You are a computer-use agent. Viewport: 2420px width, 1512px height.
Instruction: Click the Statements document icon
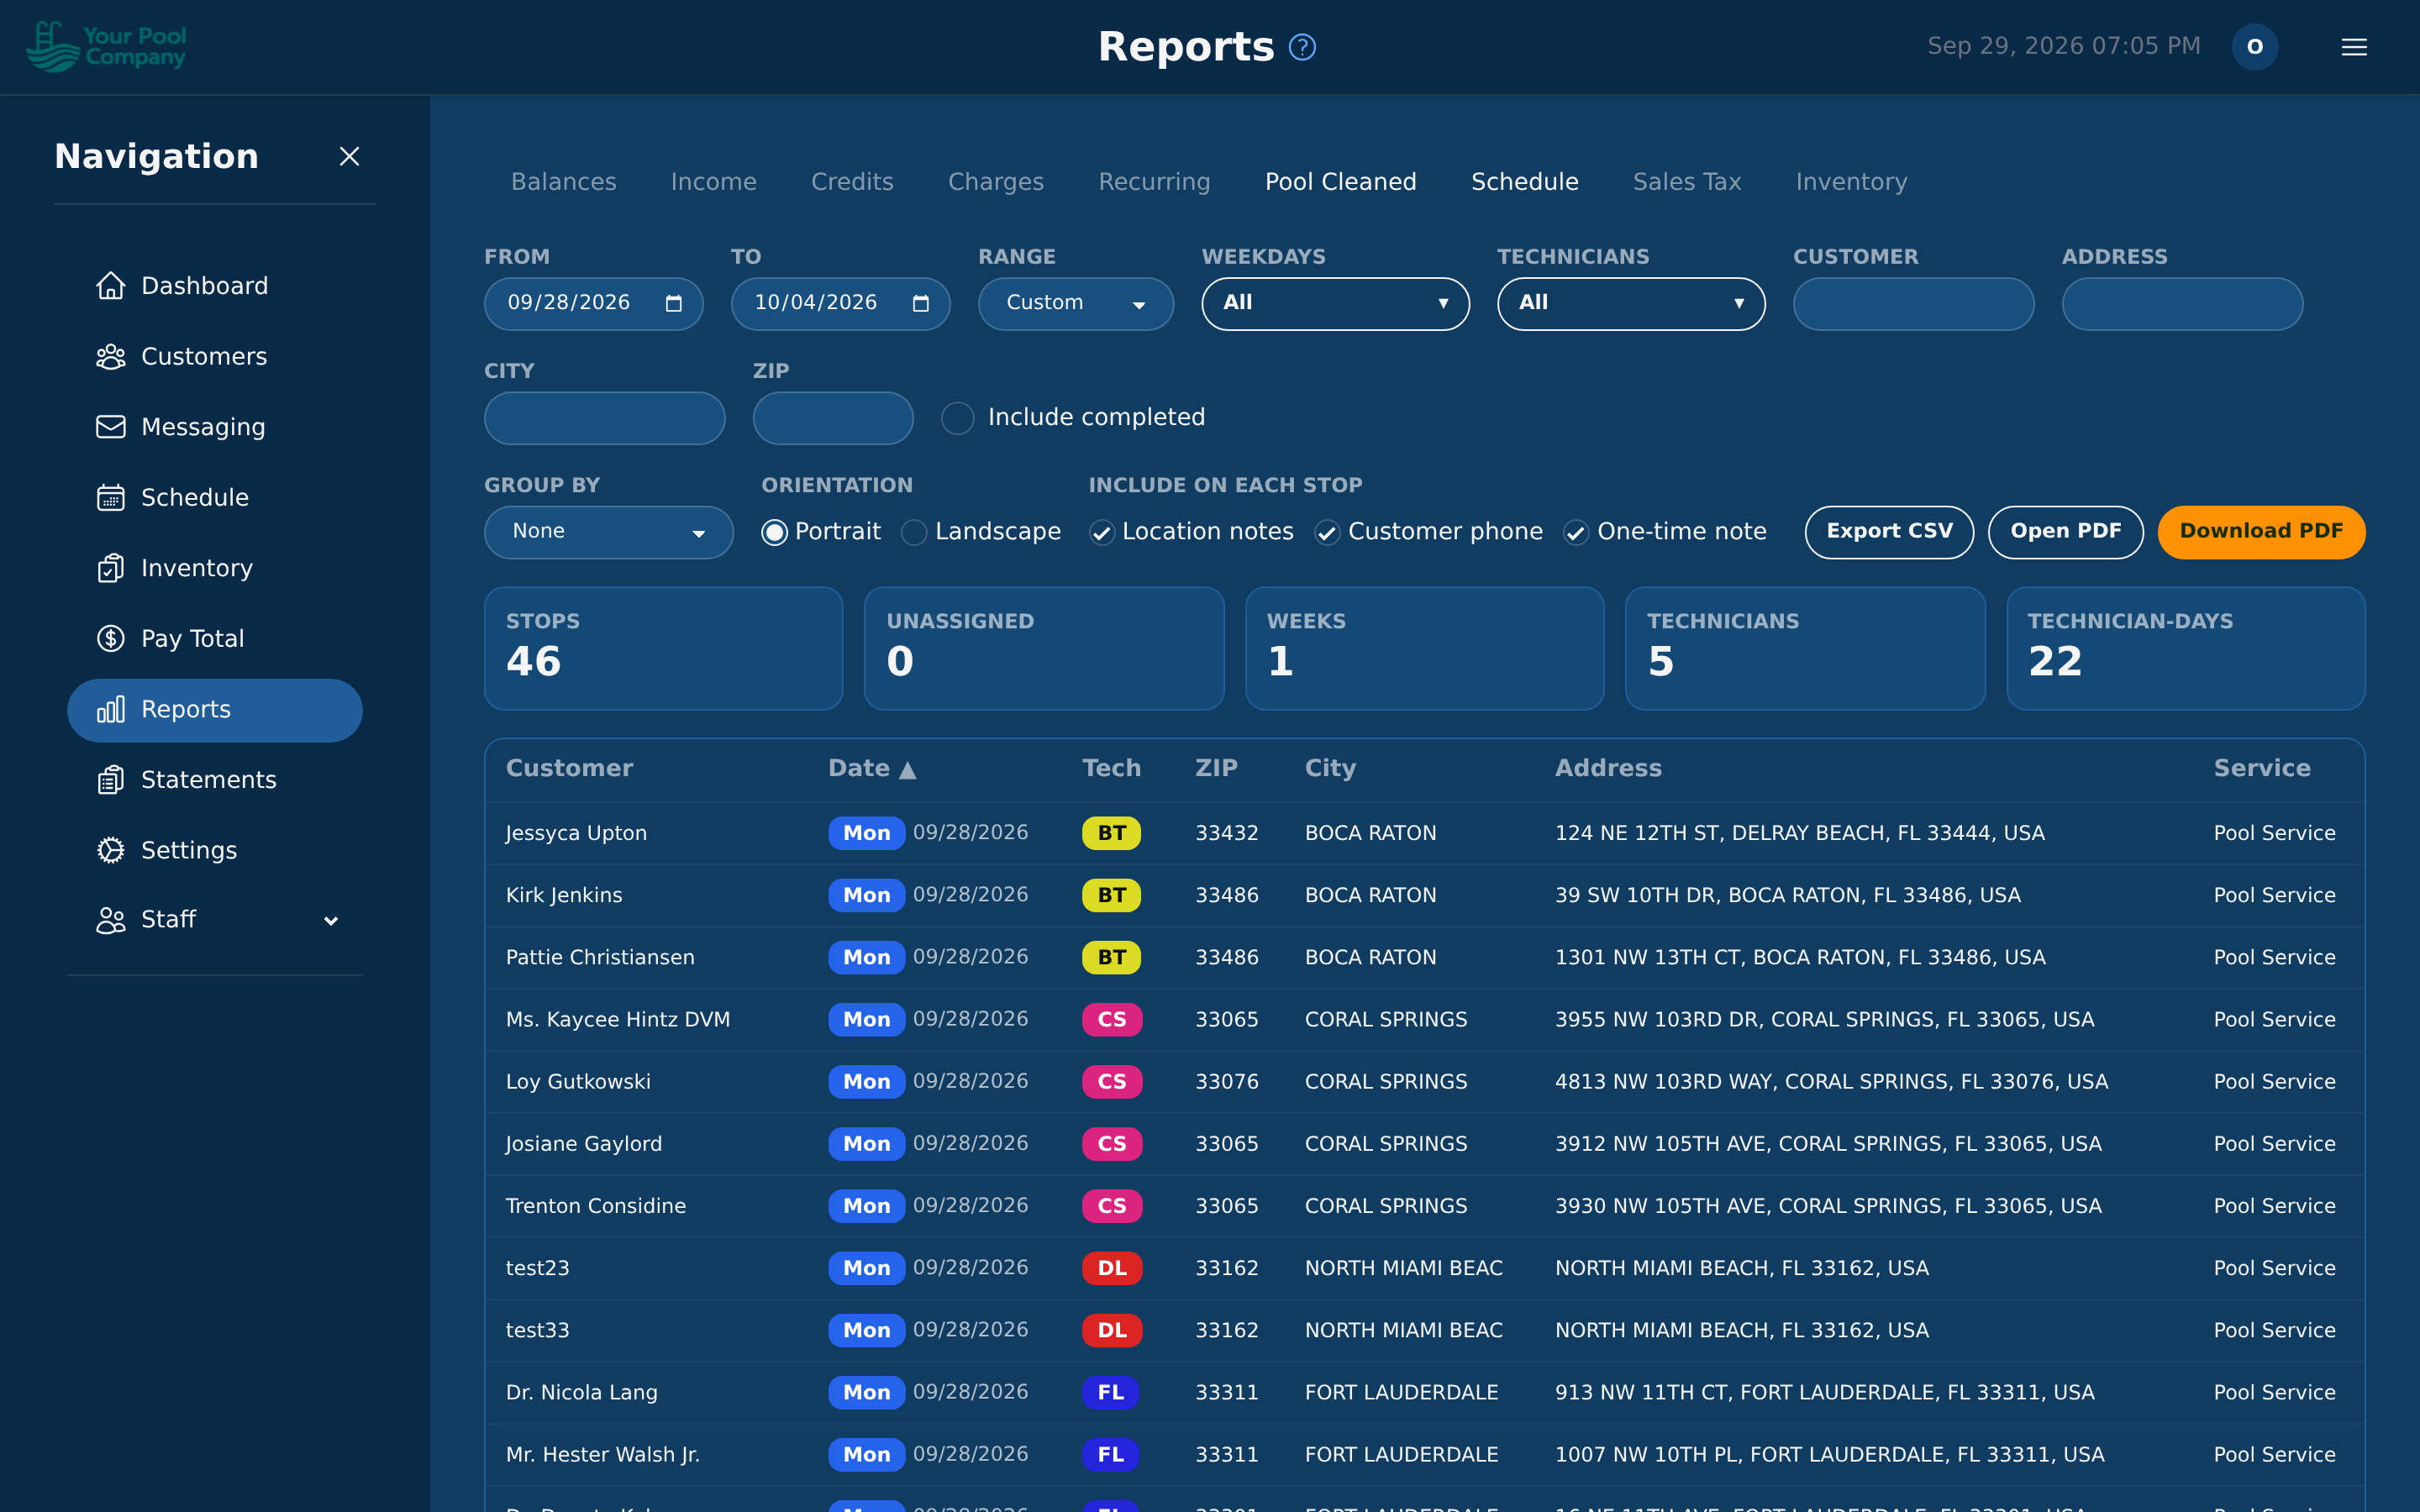[x=110, y=780]
